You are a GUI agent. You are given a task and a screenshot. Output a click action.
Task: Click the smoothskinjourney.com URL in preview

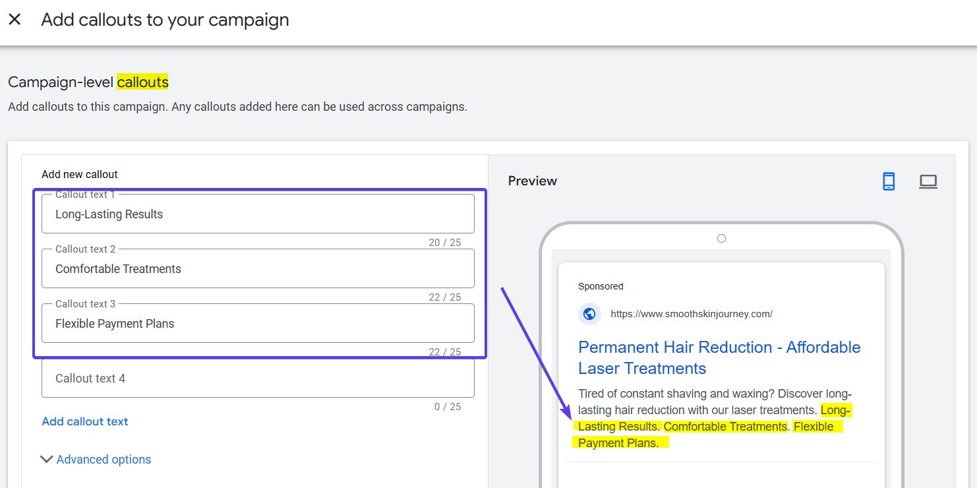(x=692, y=314)
